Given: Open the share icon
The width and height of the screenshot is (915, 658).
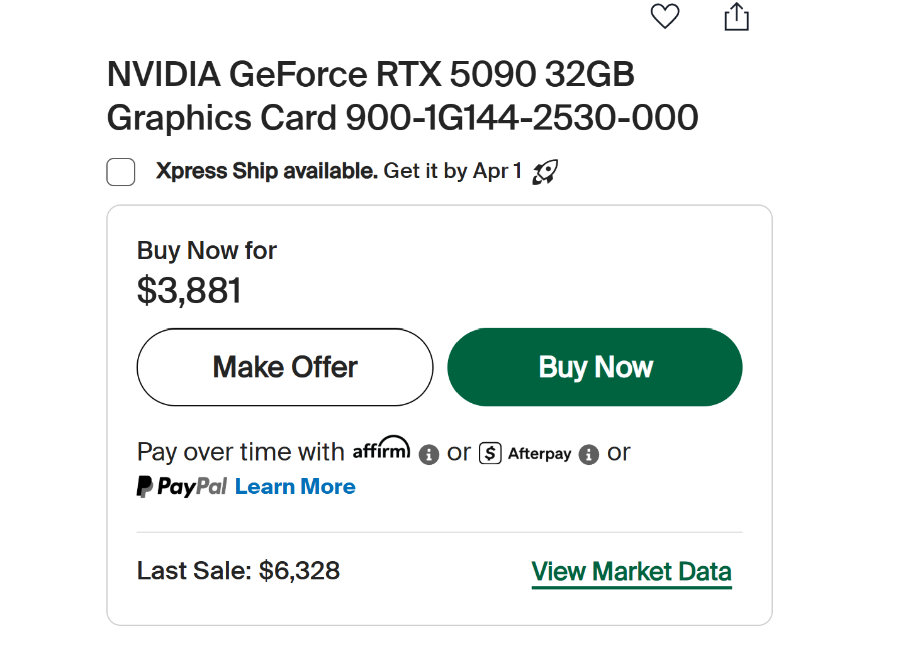Looking at the screenshot, I should click(736, 17).
